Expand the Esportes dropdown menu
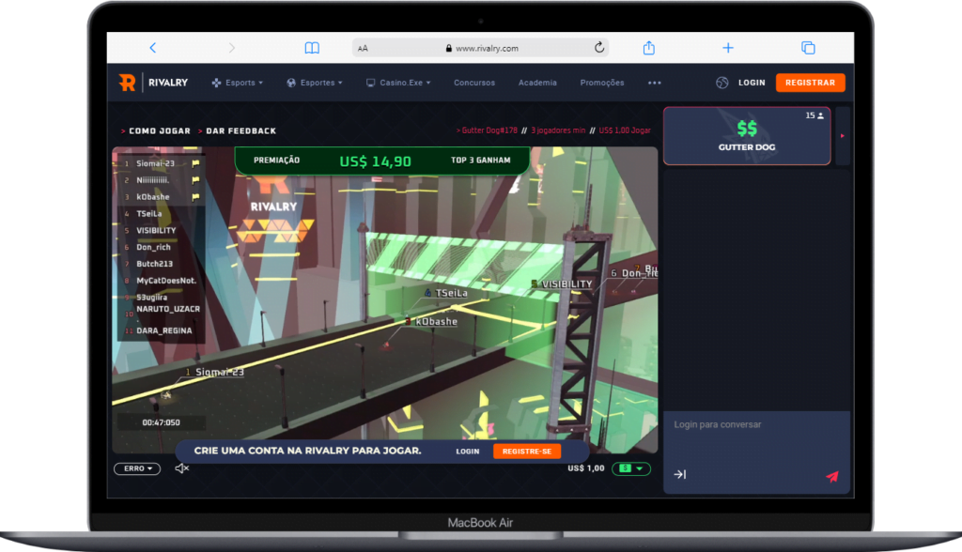The width and height of the screenshot is (962, 552). point(314,83)
